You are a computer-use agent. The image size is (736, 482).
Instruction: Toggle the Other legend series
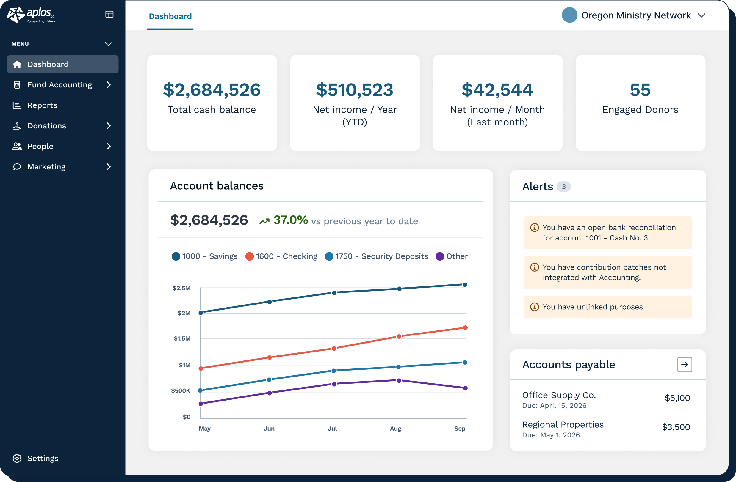452,256
